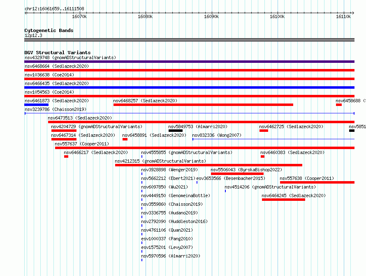Select the small red nsv6458891 bar
Viewport: 366px width, 276px height.
125,139
